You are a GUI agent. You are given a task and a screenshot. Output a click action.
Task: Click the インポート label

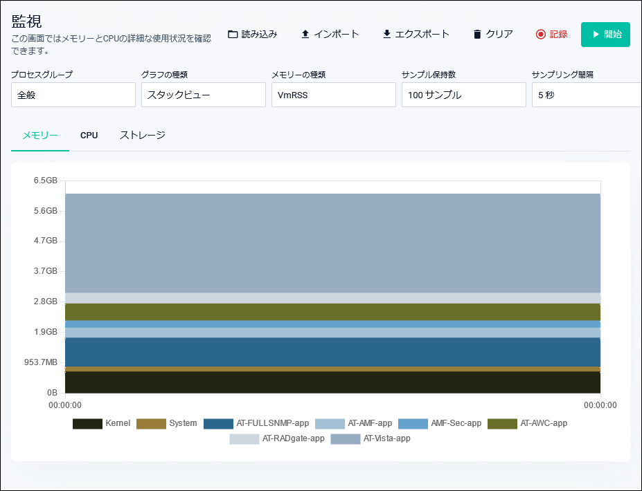click(336, 35)
